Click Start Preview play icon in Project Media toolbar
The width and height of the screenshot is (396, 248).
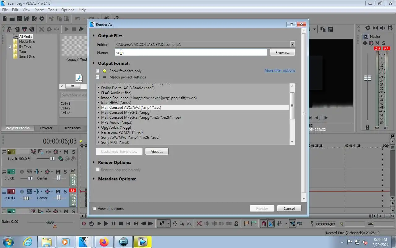click(67, 29)
